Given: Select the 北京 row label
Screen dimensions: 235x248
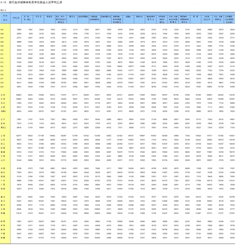Looking at the screenshot, I should [x=3, y=95].
